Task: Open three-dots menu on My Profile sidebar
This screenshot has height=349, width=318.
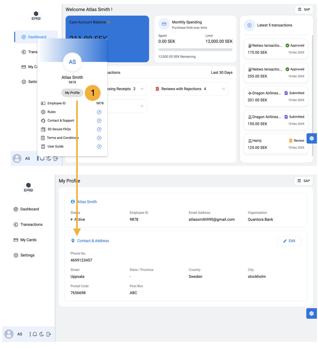Action: tap(30, 334)
